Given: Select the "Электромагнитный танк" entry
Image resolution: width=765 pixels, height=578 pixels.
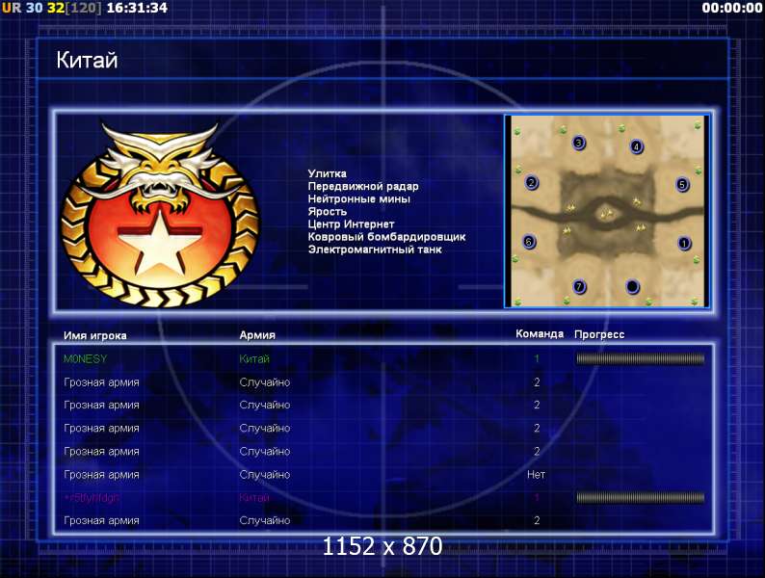Looking at the screenshot, I should click(x=375, y=250).
